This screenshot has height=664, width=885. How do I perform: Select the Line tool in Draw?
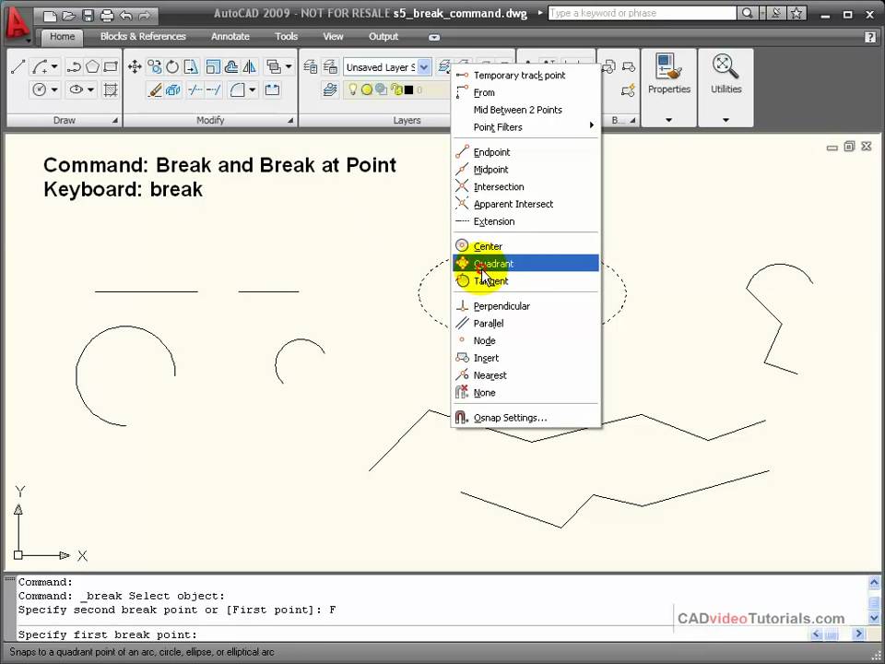(x=18, y=66)
